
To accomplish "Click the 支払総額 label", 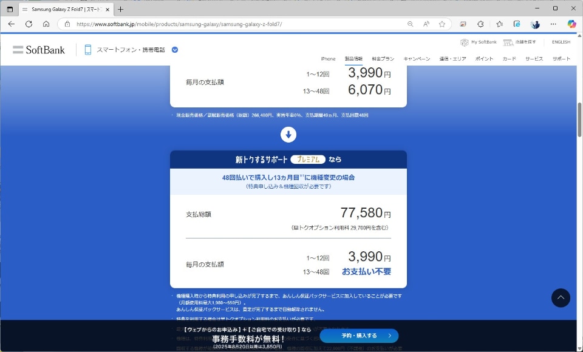I will point(199,214).
